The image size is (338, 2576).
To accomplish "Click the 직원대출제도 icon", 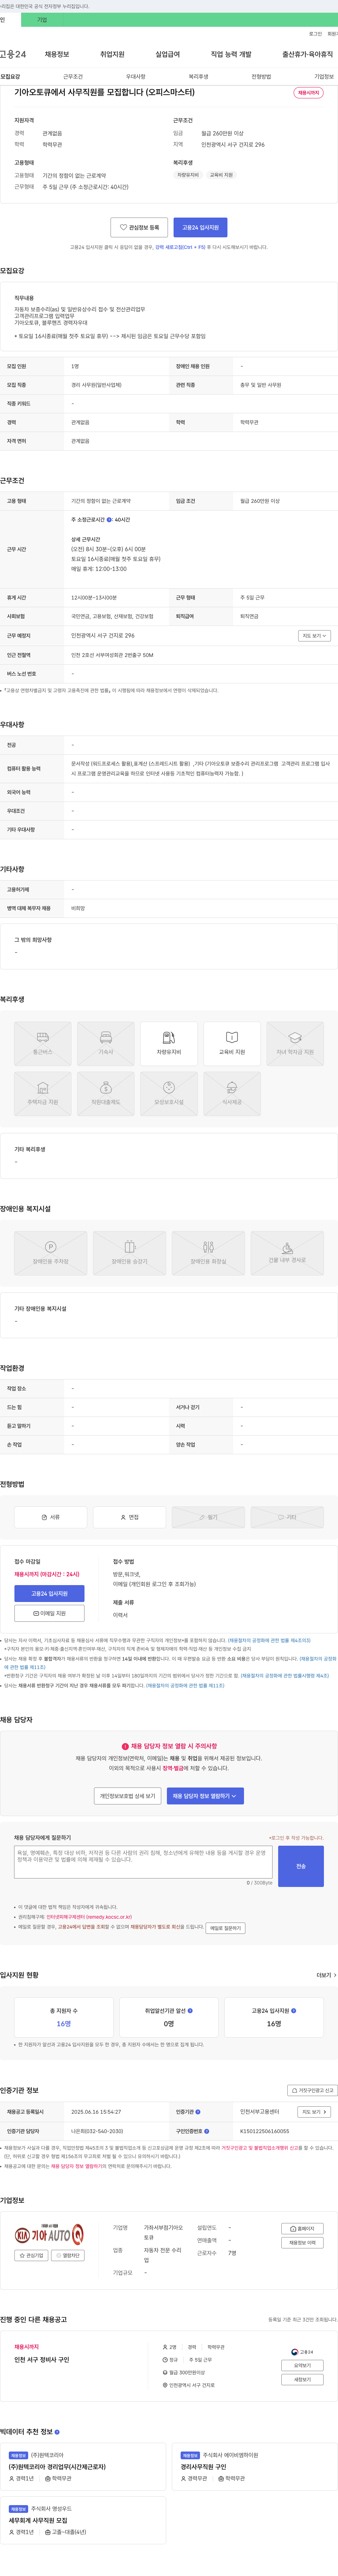I will pyautogui.click(x=106, y=1093).
